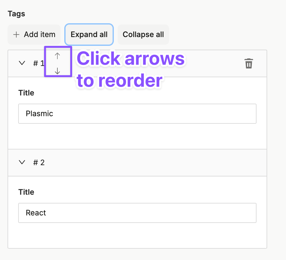The image size is (286, 260).
Task: Click the Collapse all button
Action: (143, 35)
